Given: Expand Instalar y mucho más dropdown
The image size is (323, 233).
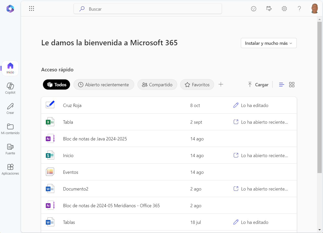Looking at the screenshot, I should click(269, 43).
